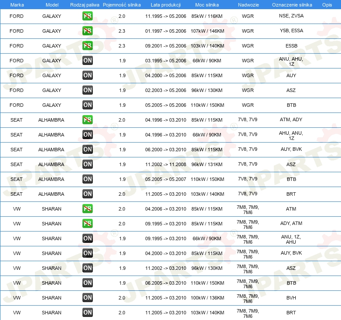Select power cell 107kW / 146KM
Image resolution: width=341 pixels, height=320 pixels.
click(207, 31)
